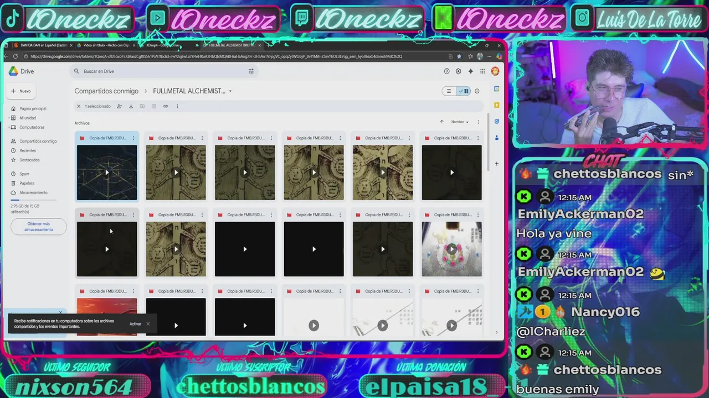Click the 2.95 GB de 15 GB storage text
The image size is (709, 398).
25,208
